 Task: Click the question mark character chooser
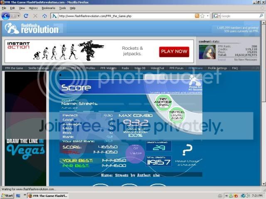(187, 150)
